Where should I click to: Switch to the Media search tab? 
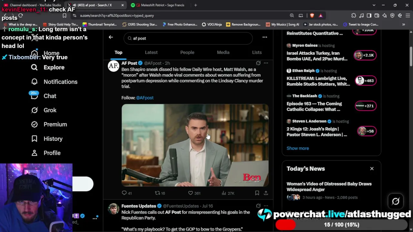pos(223,53)
